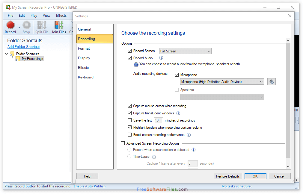The image size is (303, 194).
Task: Enable Save the last minutes of recordings
Action: [x=129, y=120]
